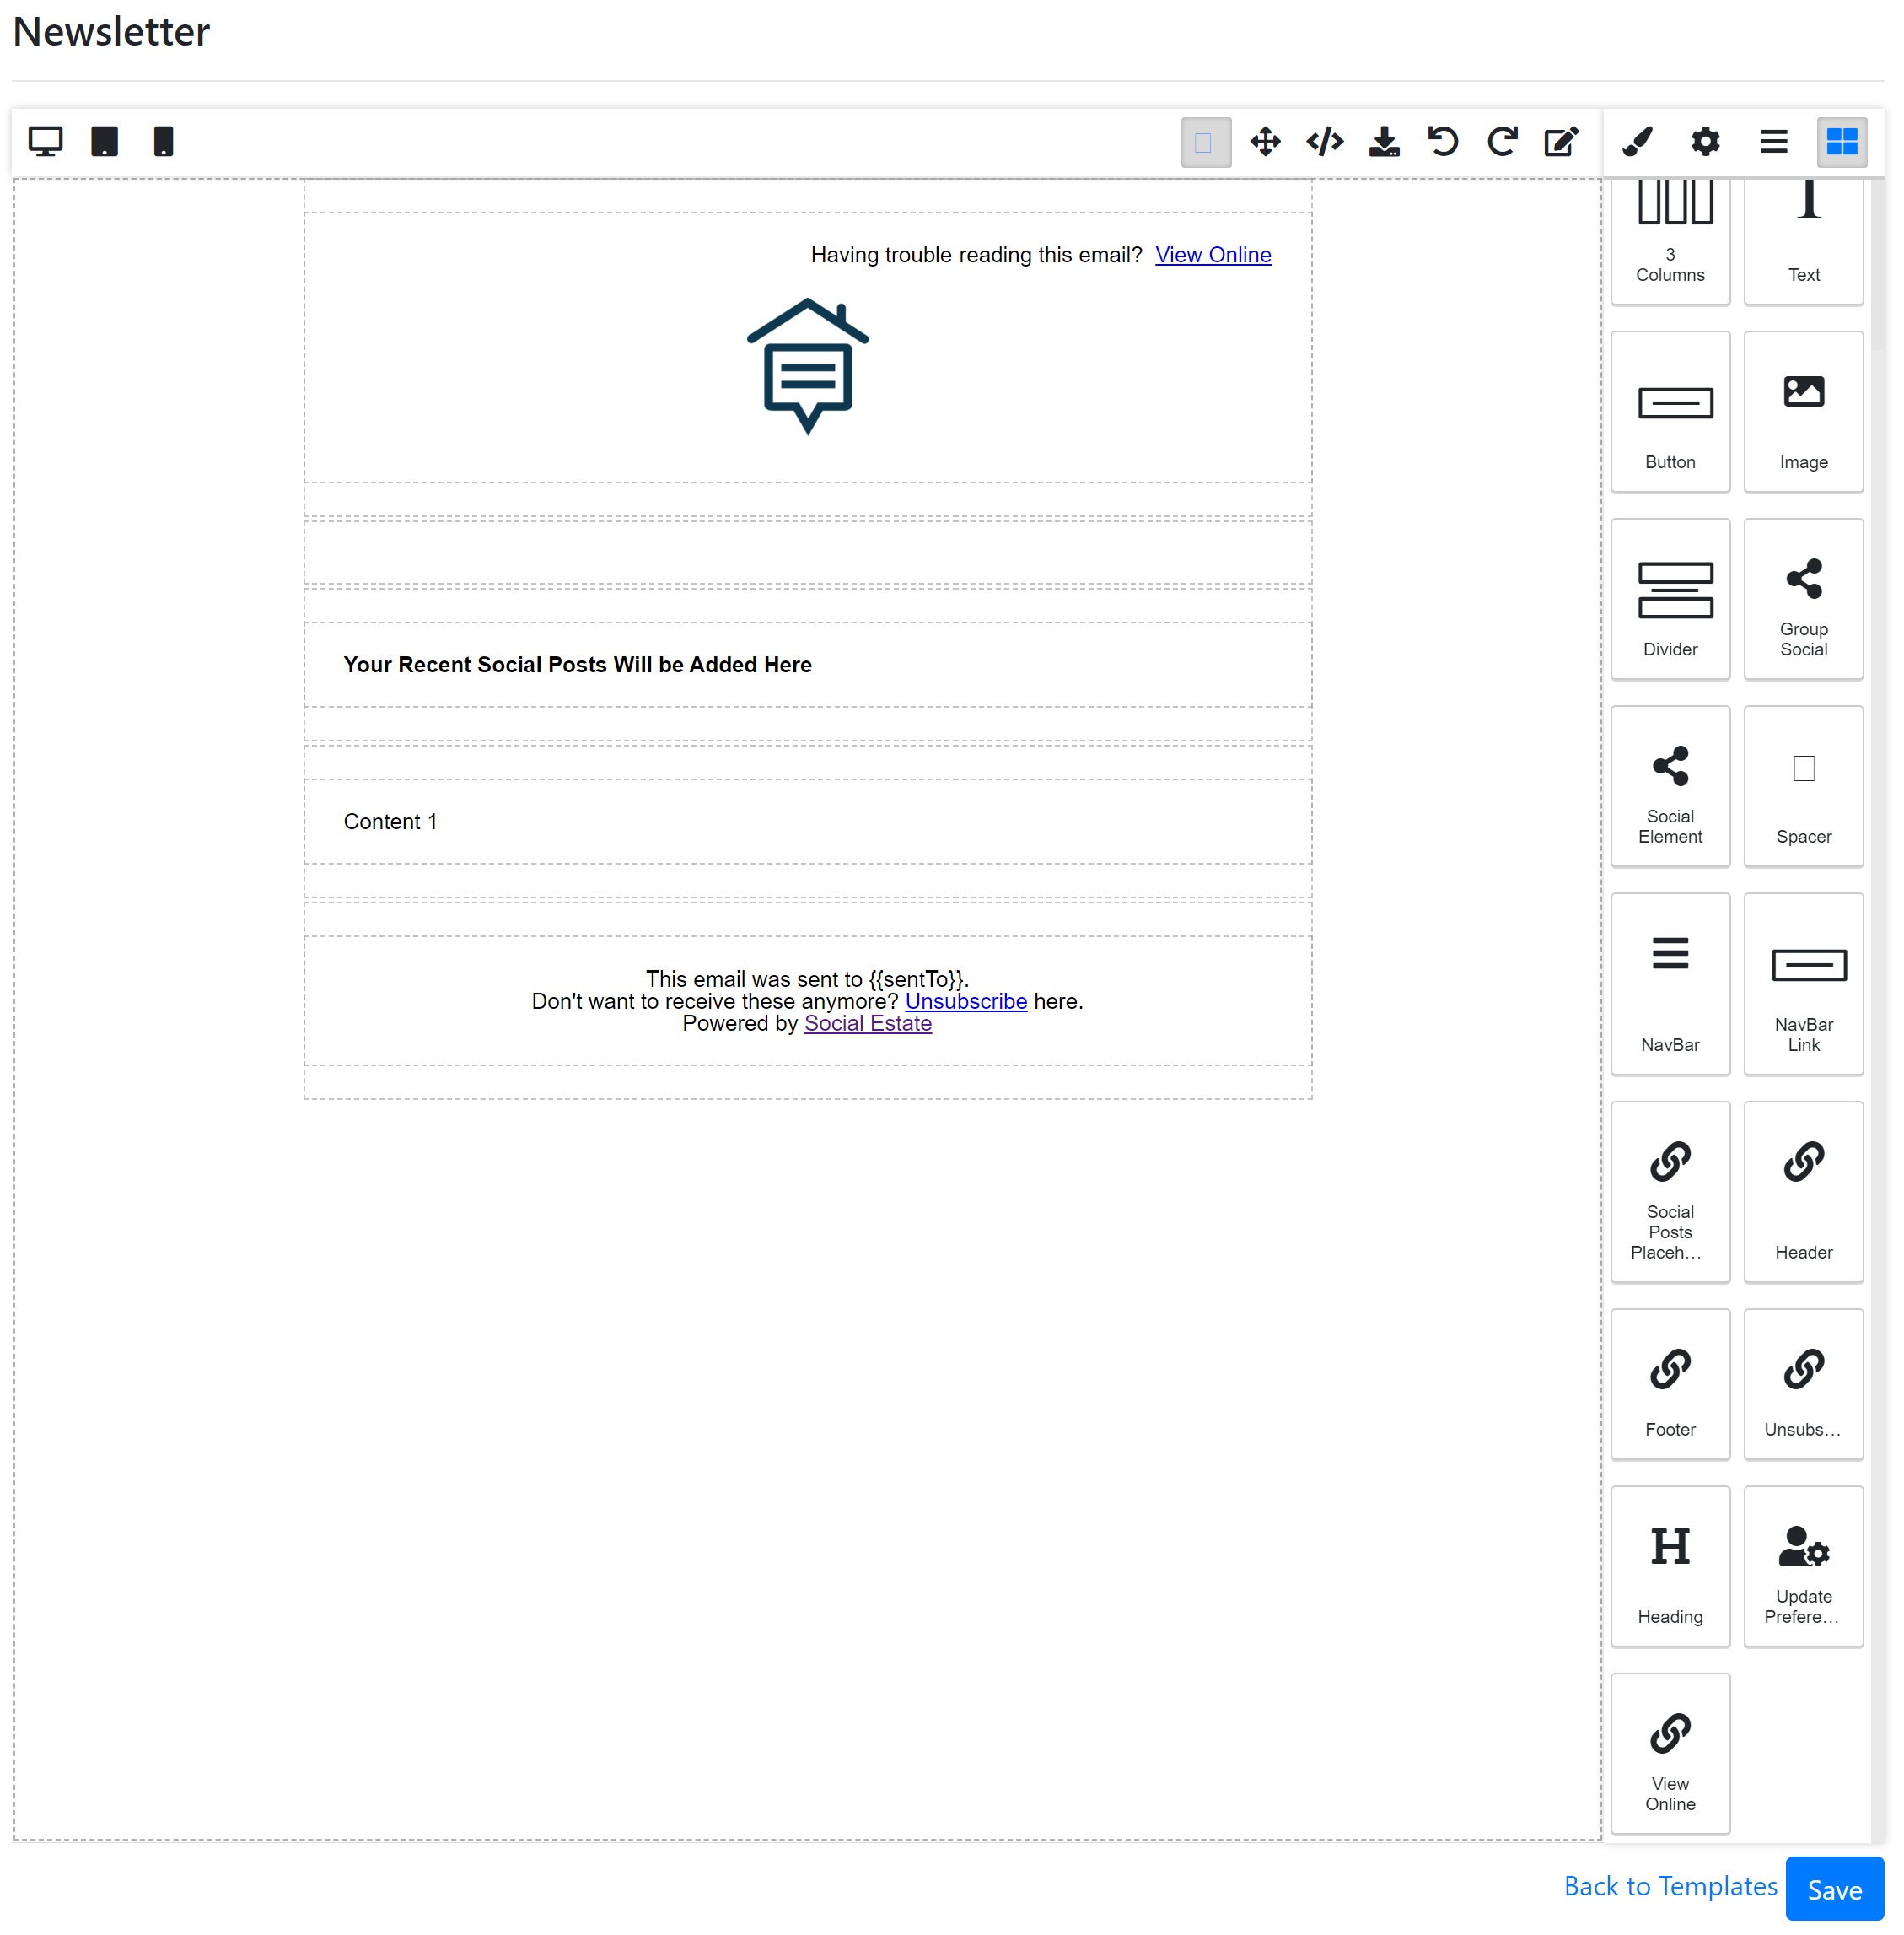The image size is (1904, 1935).
Task: Select the Button block
Action: (1670, 412)
